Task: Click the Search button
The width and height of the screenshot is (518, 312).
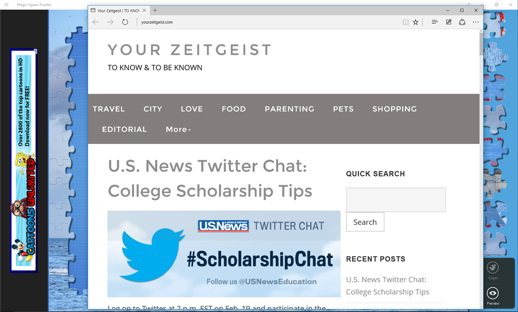Action: (x=365, y=222)
